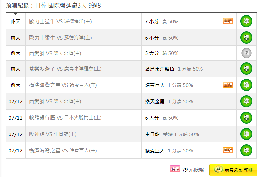Click green 準 icon in 阪神虎 VS 中日龍 row
Screen dimensions: 258x177
tap(246, 134)
